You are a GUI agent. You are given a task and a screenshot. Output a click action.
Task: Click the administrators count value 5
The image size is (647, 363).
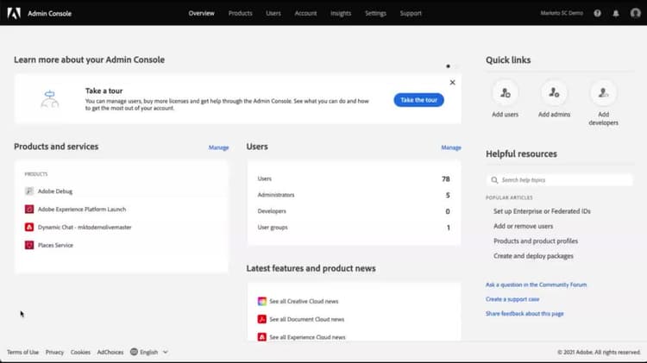(x=448, y=195)
